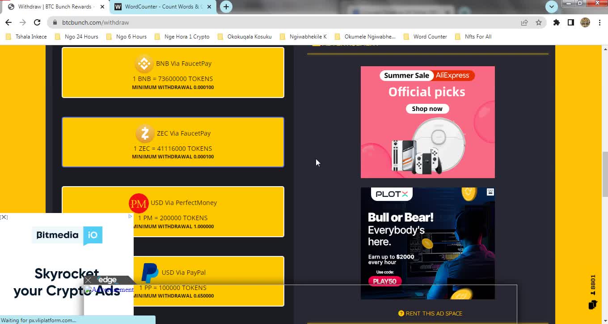Select USD Via PerfectMoney withdrawal option
The height and width of the screenshot is (324, 608).
[x=173, y=212]
